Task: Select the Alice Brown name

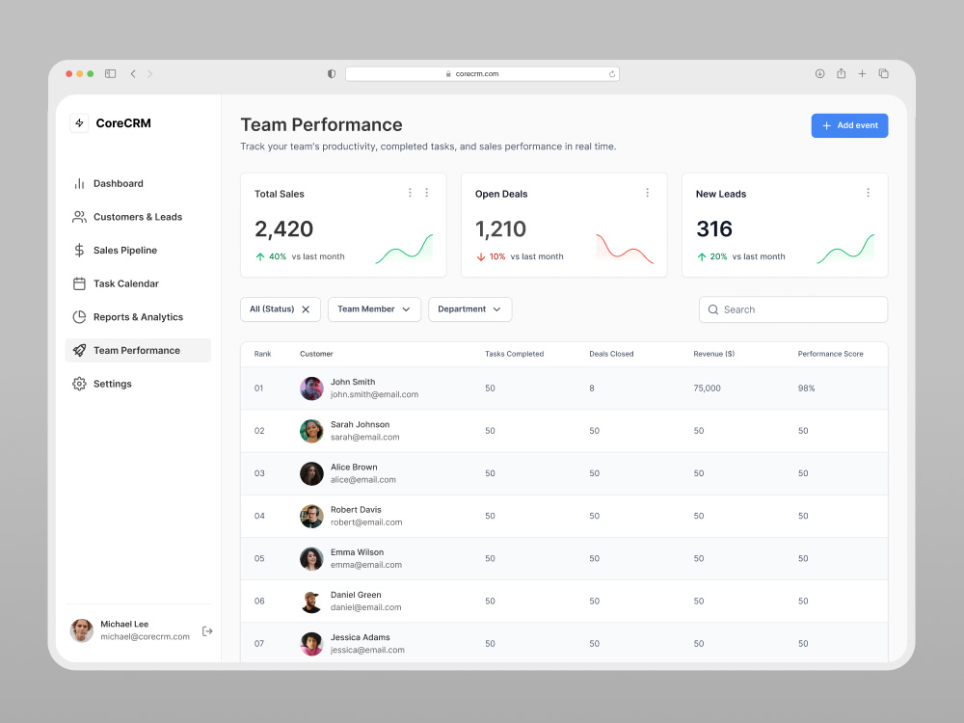Action: [354, 468]
